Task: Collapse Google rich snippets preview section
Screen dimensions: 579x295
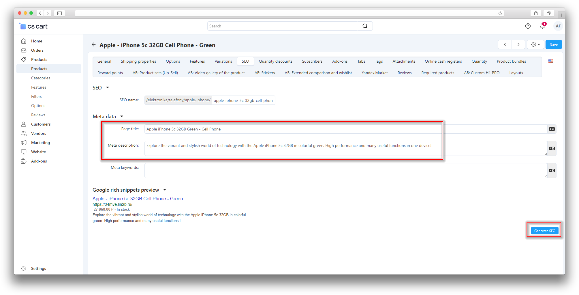Action: point(165,190)
